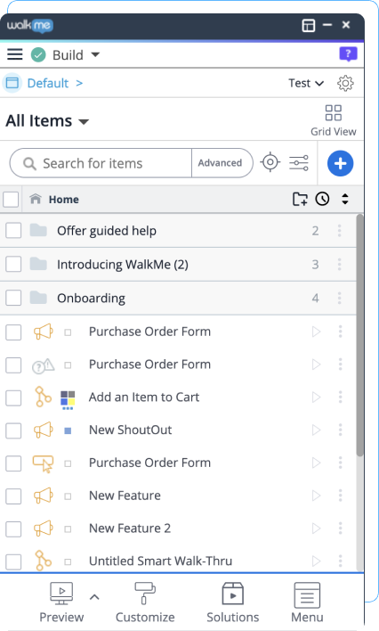Click the clock history icon
This screenshot has width=379, height=631.
tap(322, 199)
